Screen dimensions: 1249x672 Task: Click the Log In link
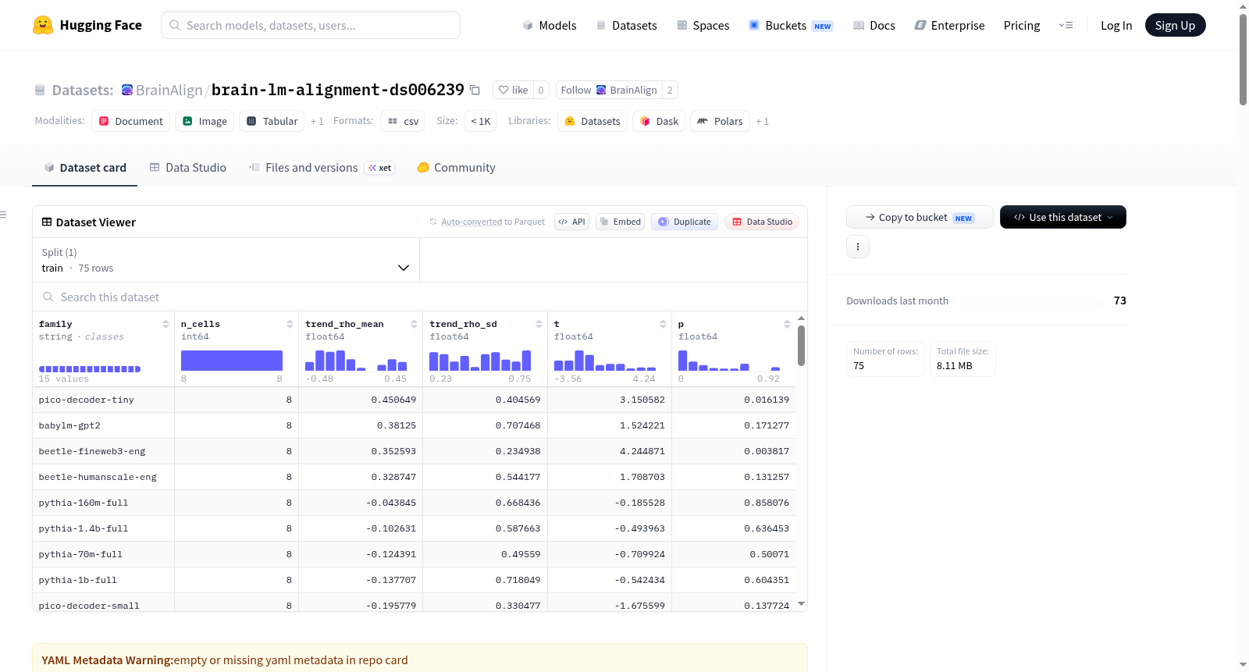[1116, 25]
